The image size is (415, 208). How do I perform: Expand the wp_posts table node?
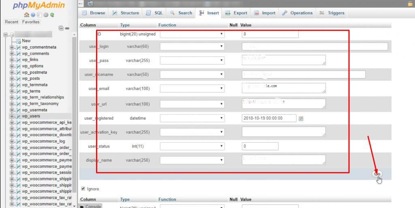pos(12,79)
